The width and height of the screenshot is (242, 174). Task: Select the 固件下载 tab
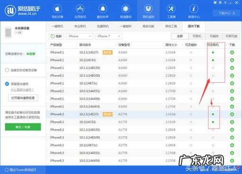tap(194, 26)
